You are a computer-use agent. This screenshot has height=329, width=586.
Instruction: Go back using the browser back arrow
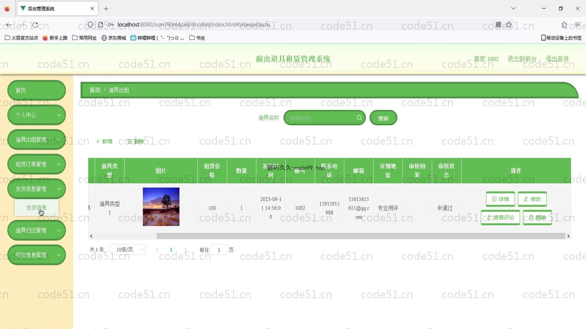click(9, 25)
